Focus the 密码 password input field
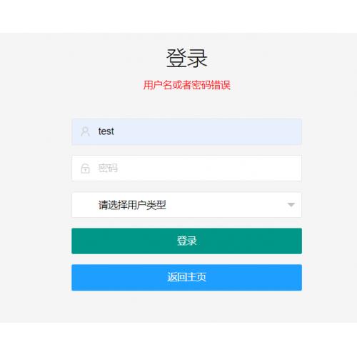Screen dimensions: 357x357 coord(186,168)
